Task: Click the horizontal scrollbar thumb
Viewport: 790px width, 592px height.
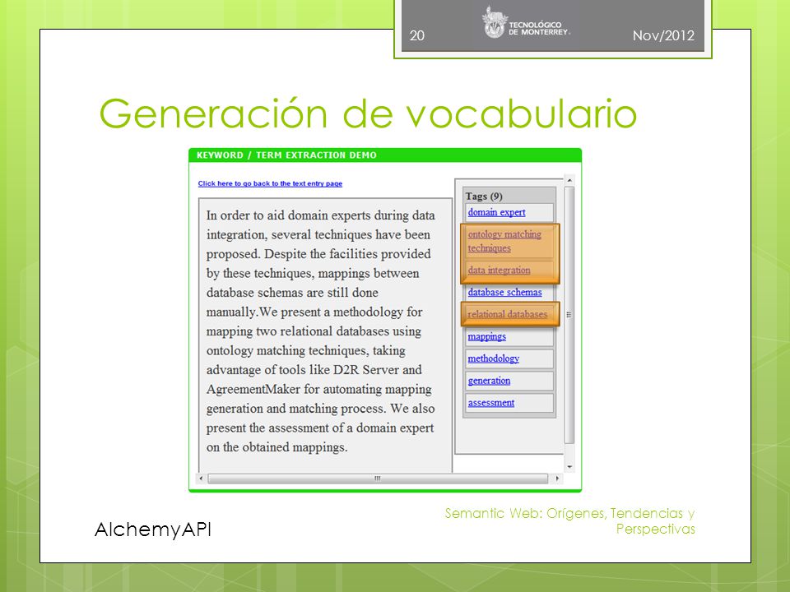Action: coord(378,479)
